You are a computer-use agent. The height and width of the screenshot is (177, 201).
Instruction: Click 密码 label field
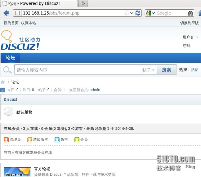point(187,46)
